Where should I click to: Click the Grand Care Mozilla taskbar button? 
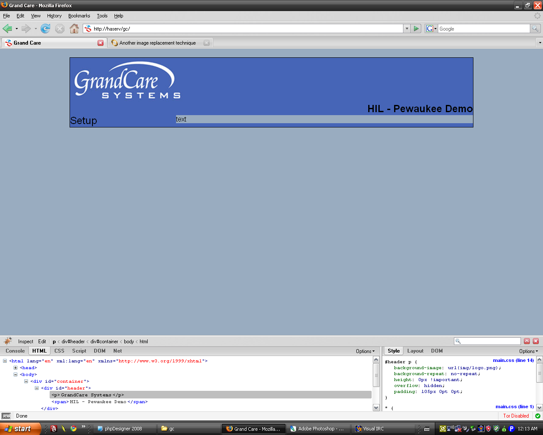tap(254, 429)
